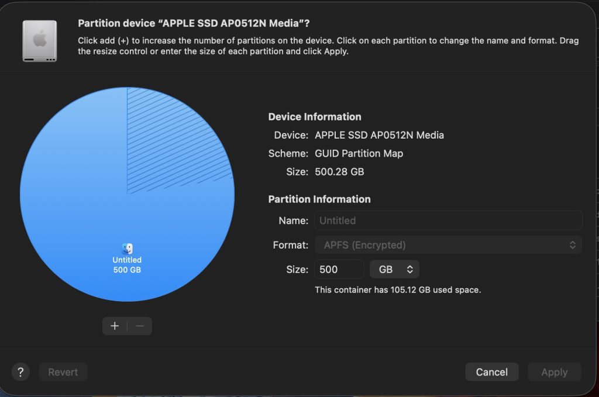Image resolution: width=599 pixels, height=397 pixels.
Task: Click the Partition Information heading
Action: point(319,199)
